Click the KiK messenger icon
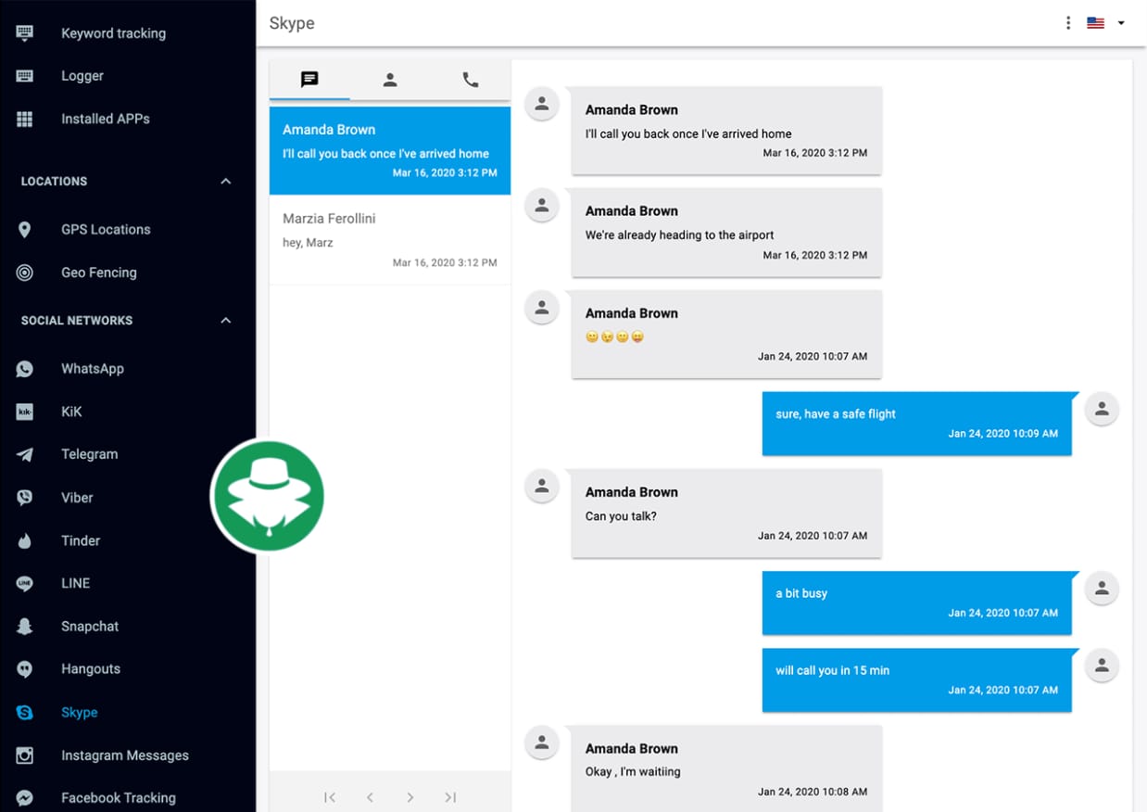The height and width of the screenshot is (812, 1147). pos(24,411)
